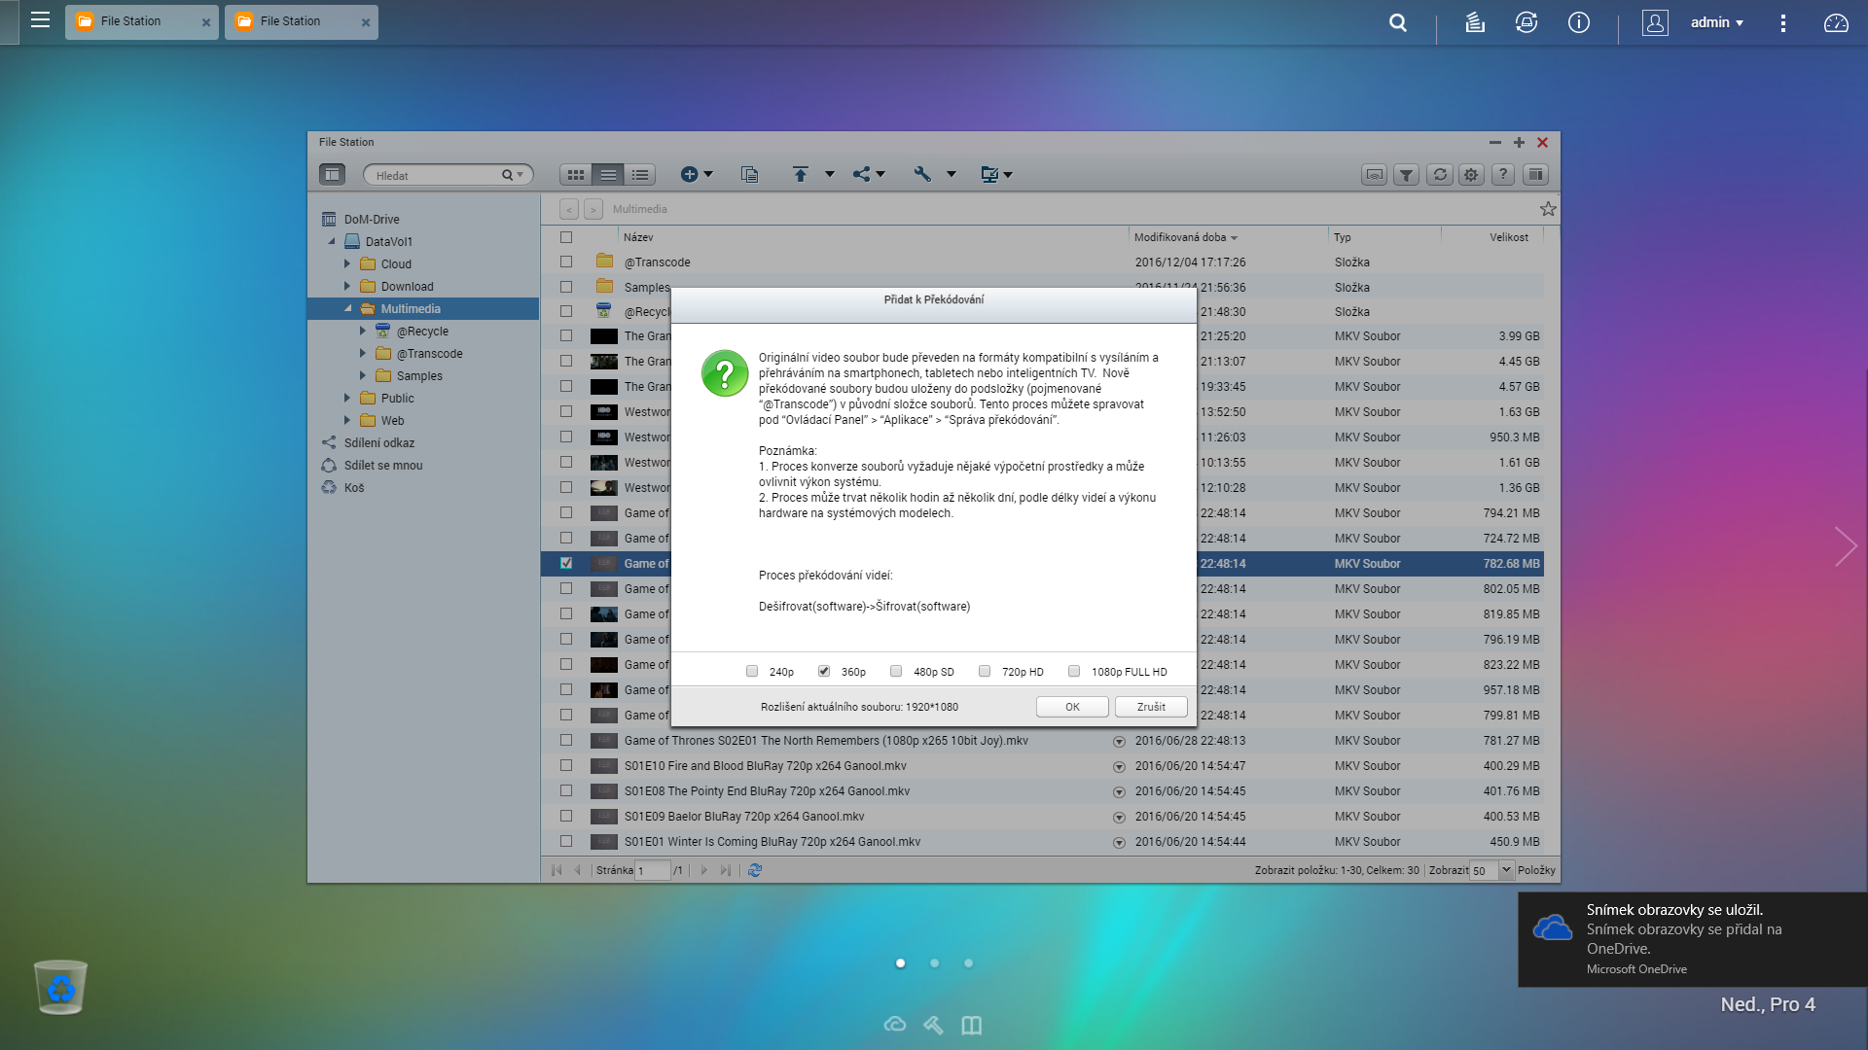Click the thumbnail grid view icon

(x=576, y=175)
